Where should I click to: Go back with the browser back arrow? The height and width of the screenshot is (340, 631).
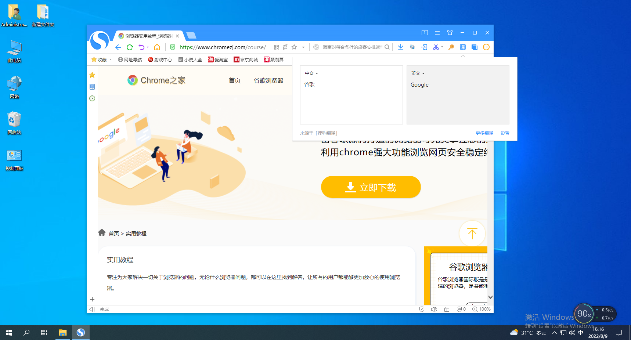click(x=118, y=47)
